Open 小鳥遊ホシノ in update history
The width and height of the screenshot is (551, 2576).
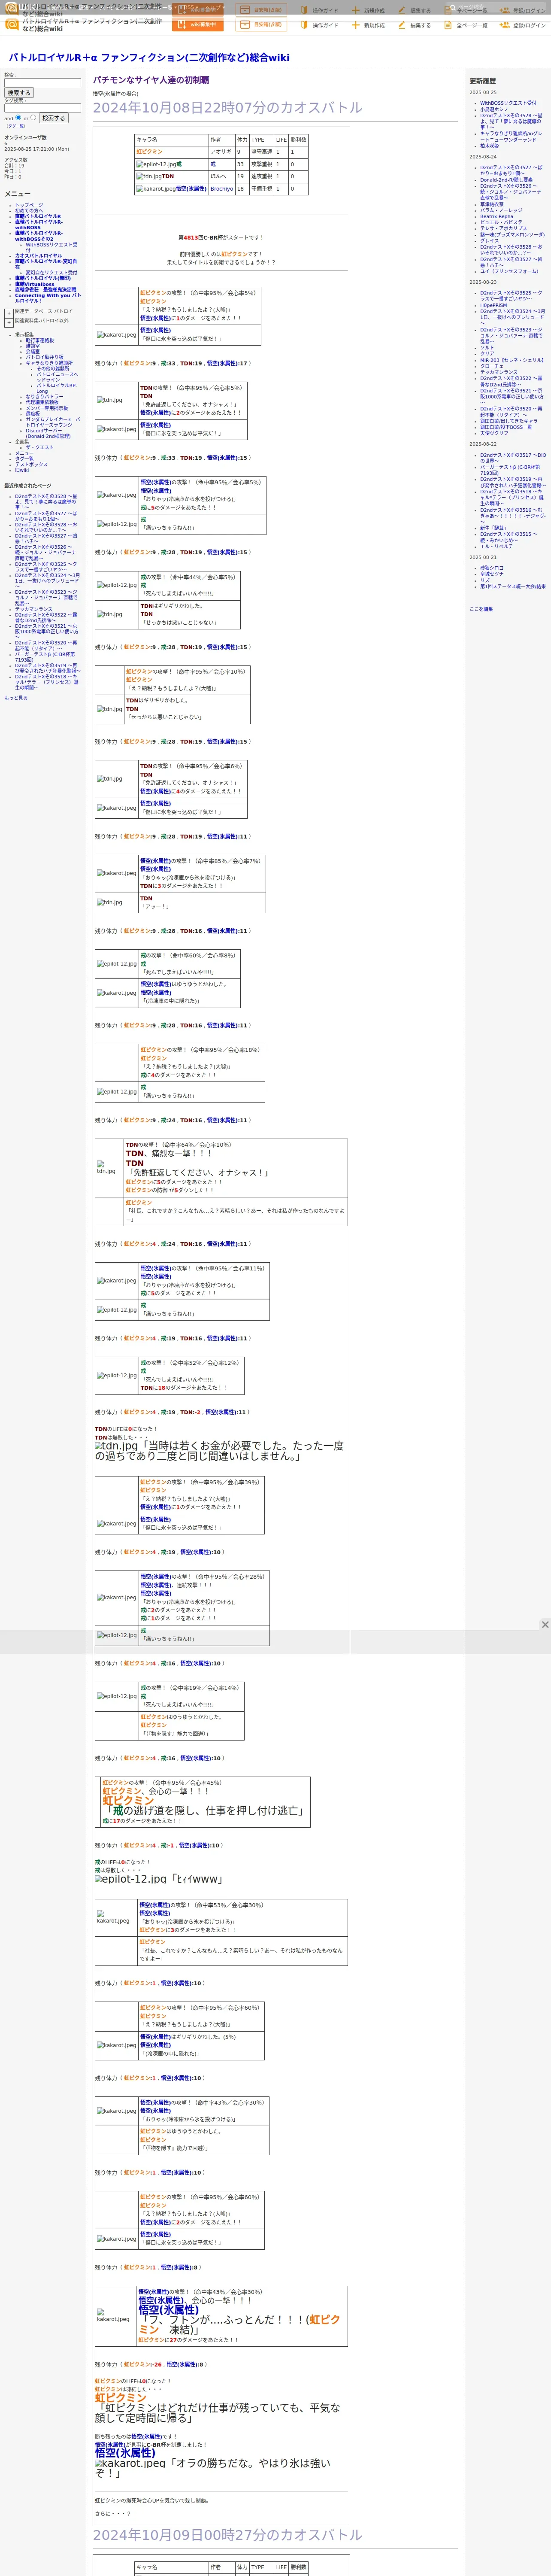(x=494, y=109)
